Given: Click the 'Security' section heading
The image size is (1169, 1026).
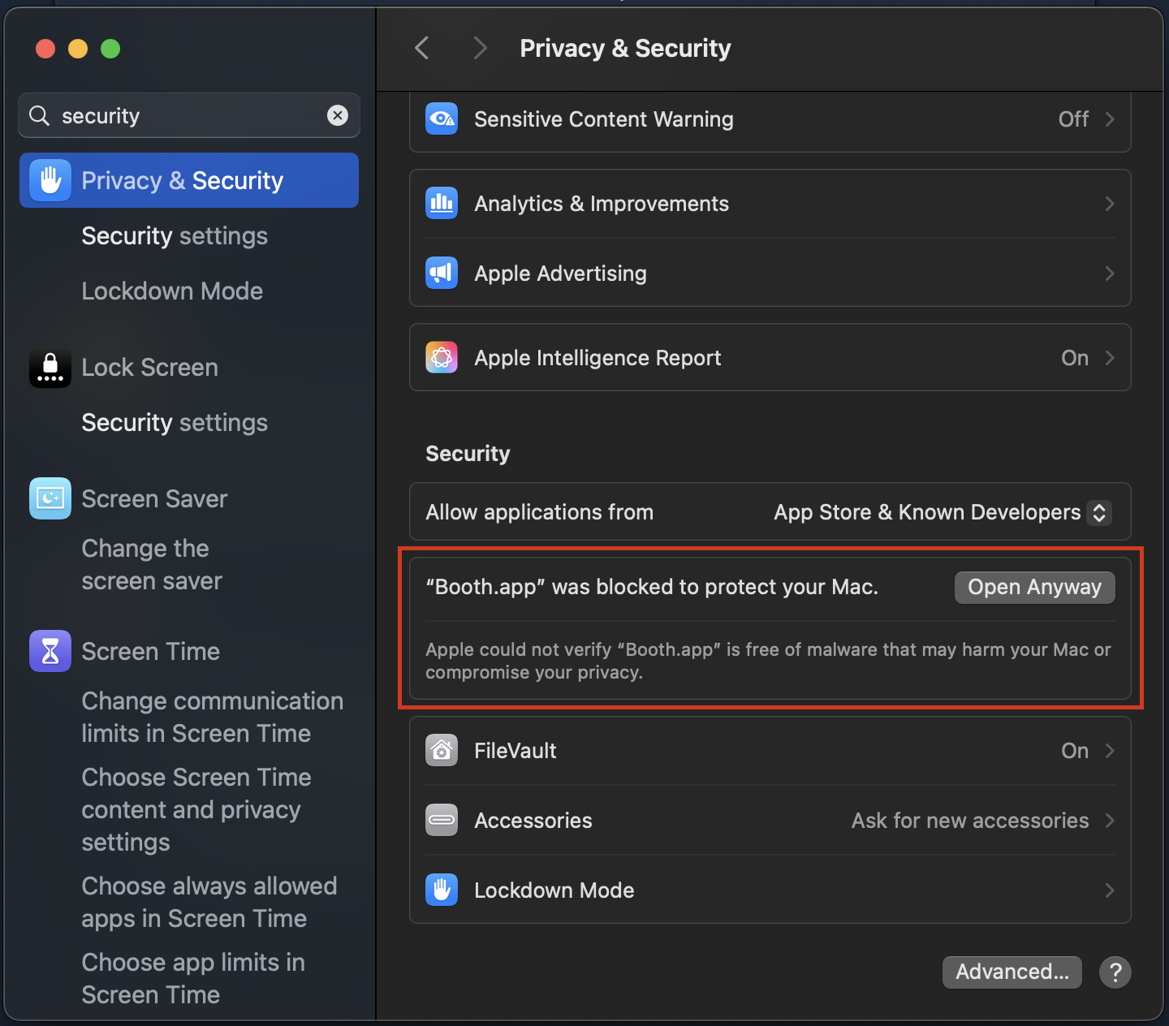Looking at the screenshot, I should click(x=468, y=454).
